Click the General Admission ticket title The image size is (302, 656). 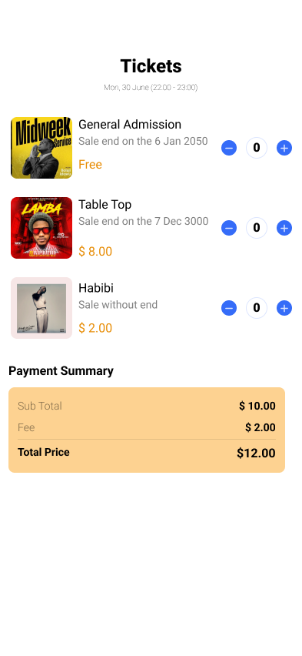[130, 125]
